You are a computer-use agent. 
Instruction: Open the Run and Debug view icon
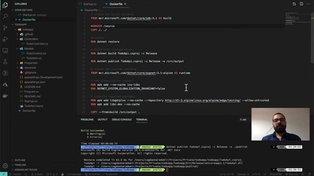coord(5,39)
